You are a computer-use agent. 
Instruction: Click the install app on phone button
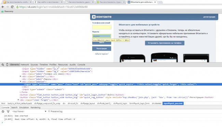[x=165, y=43]
